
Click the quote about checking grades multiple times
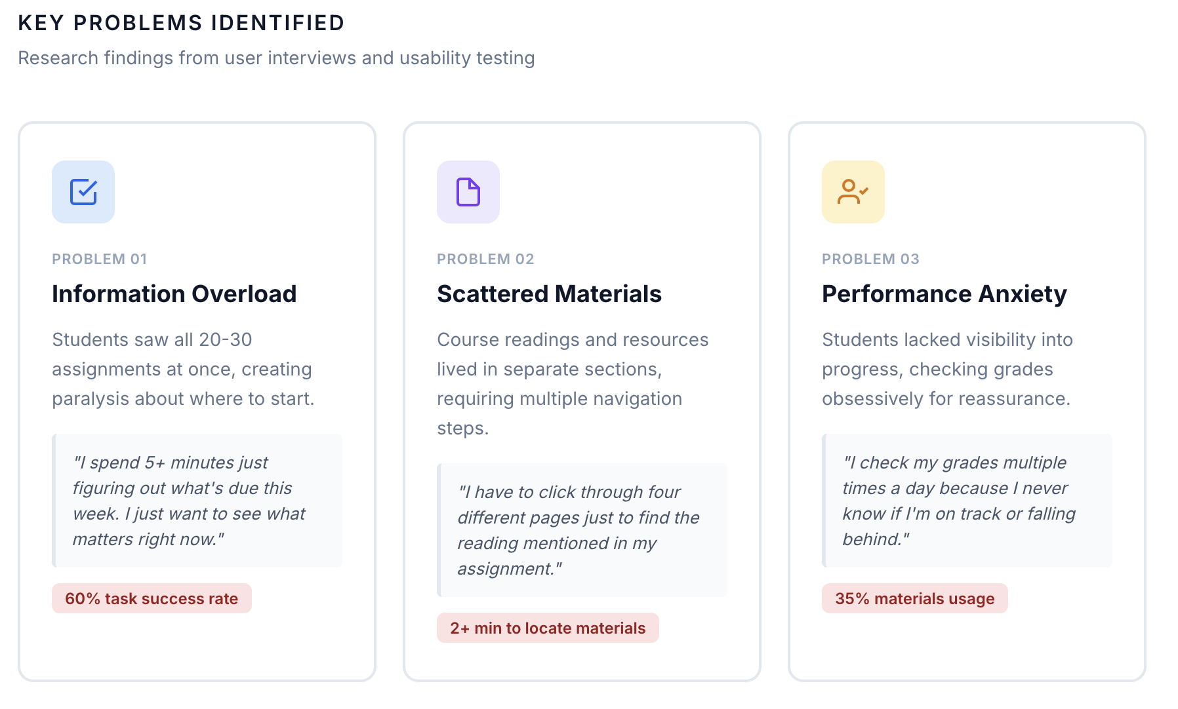click(967, 501)
